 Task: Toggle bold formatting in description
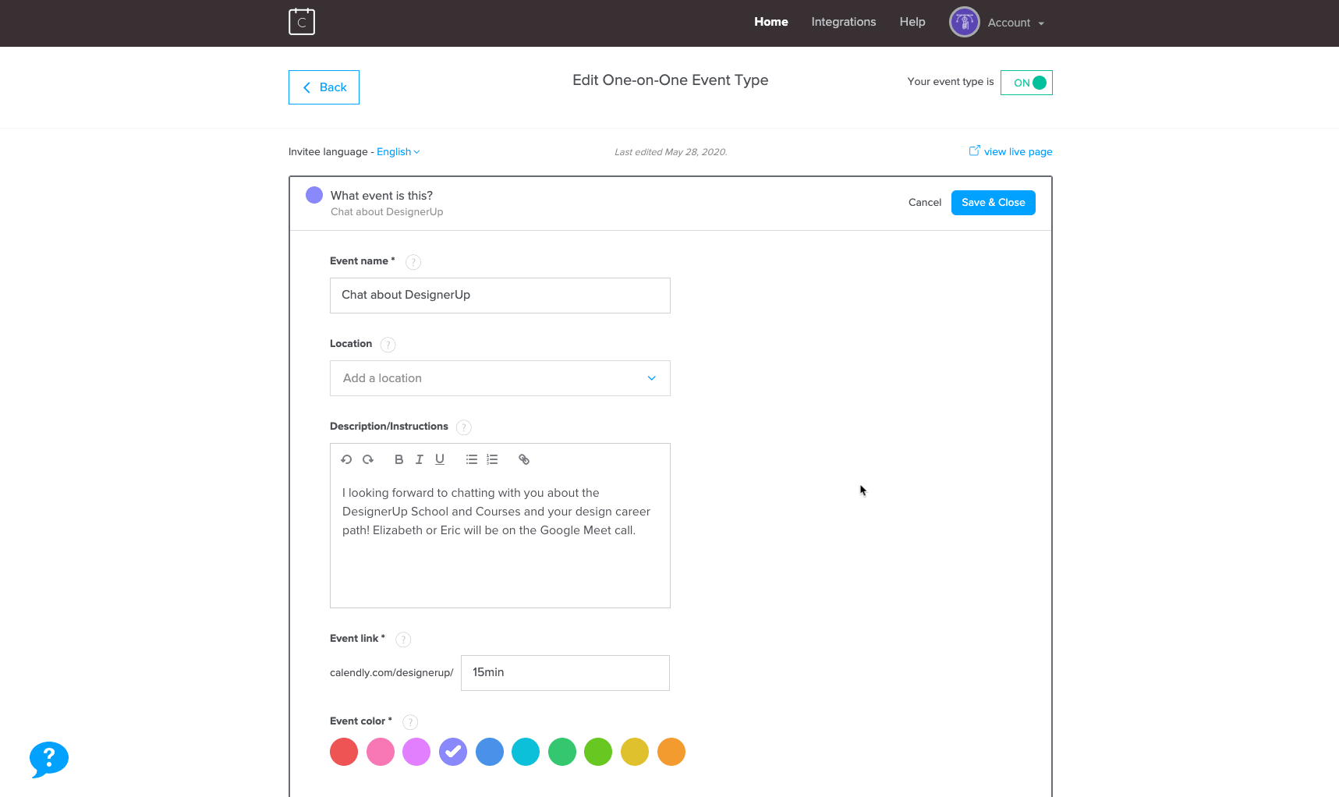[x=399, y=459]
